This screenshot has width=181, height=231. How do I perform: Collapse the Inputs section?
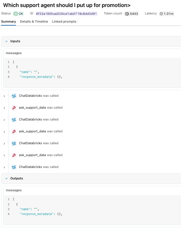coord(6,42)
